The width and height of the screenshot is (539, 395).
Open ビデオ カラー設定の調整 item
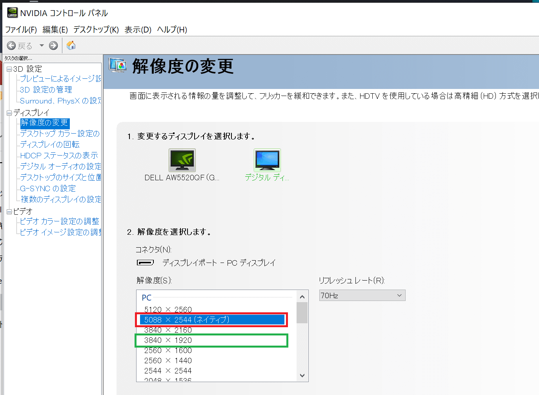(x=60, y=221)
